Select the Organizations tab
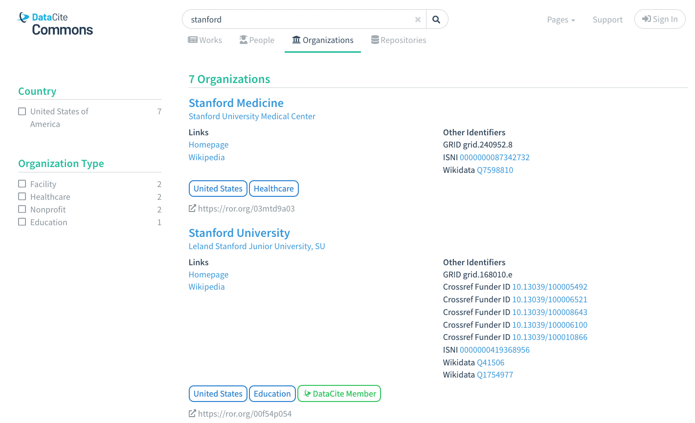 (323, 40)
